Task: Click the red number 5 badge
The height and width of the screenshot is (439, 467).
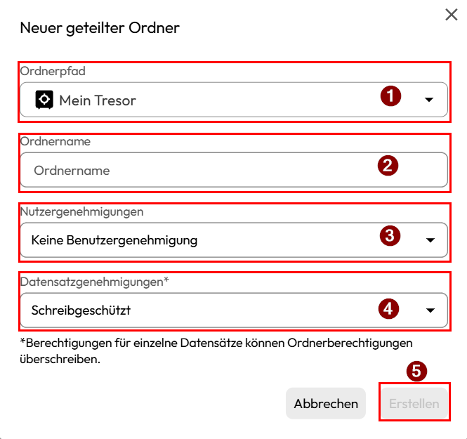Action: pos(418,371)
